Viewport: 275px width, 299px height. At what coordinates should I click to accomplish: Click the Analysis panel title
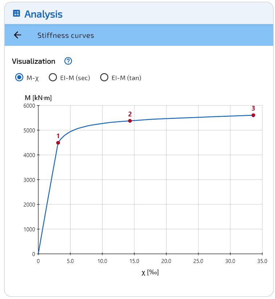[43, 14]
